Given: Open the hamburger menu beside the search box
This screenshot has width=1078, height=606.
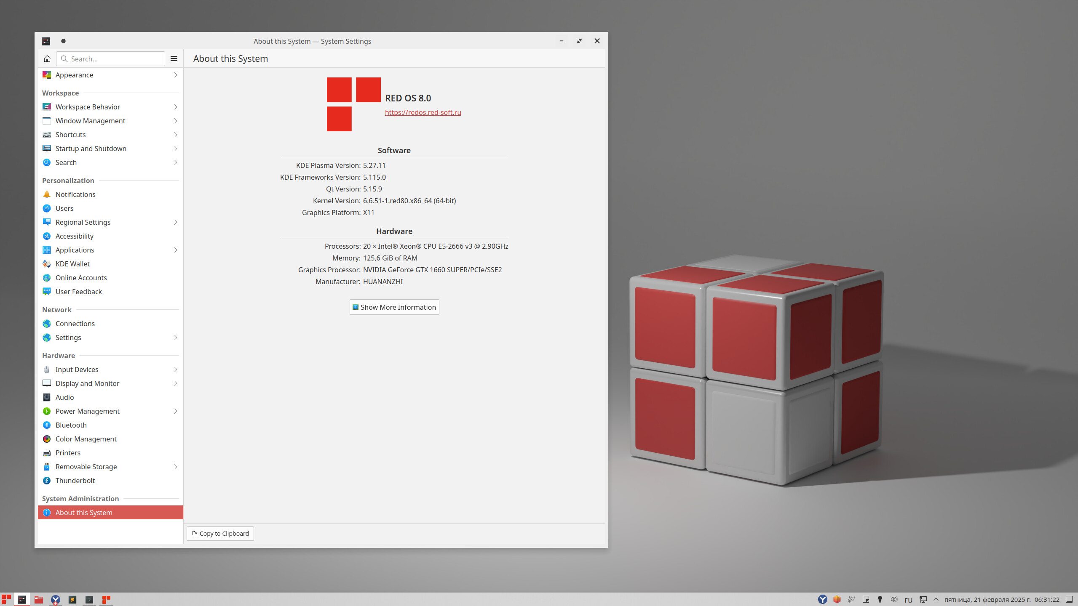Looking at the screenshot, I should (174, 58).
